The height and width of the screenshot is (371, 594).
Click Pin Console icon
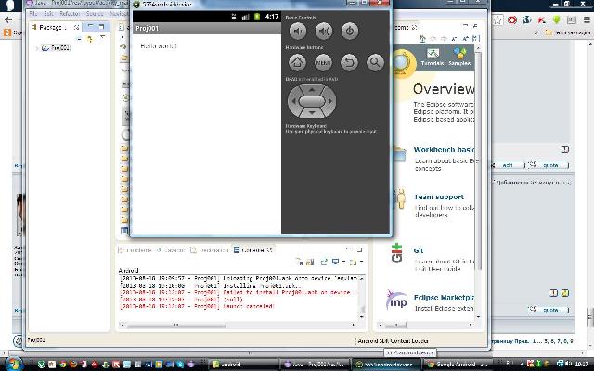pyautogui.click(x=324, y=262)
